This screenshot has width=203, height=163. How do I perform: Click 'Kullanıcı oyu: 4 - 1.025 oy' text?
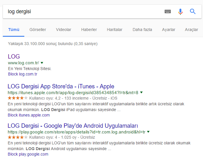[53, 137]
